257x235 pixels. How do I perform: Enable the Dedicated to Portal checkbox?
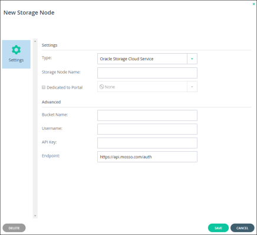(x=44, y=87)
